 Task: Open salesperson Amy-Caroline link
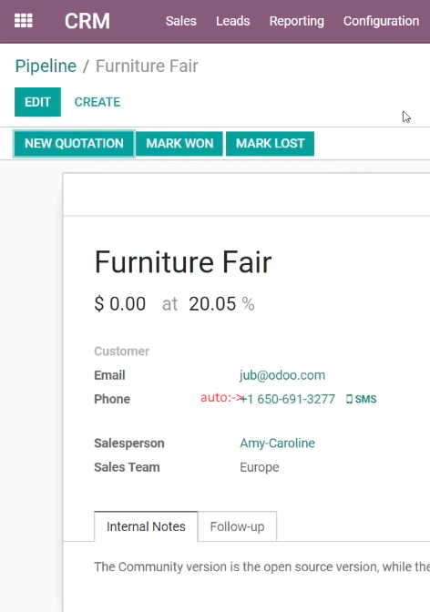click(x=277, y=443)
